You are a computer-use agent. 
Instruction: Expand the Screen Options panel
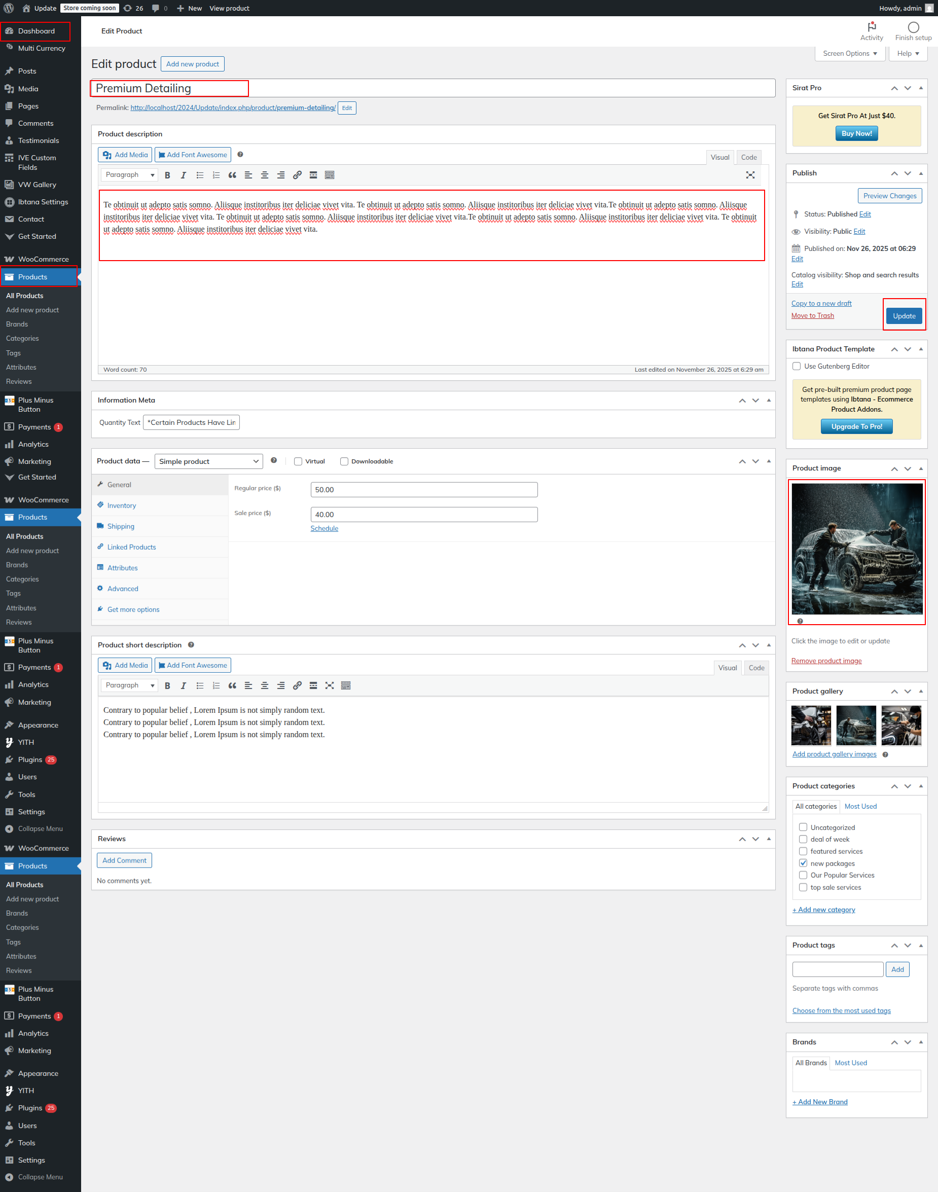click(850, 53)
